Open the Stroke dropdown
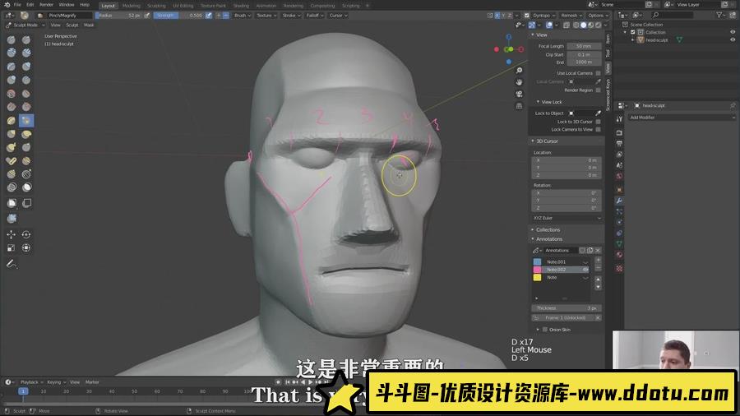Screen dimensions: 740x416 click(x=291, y=16)
